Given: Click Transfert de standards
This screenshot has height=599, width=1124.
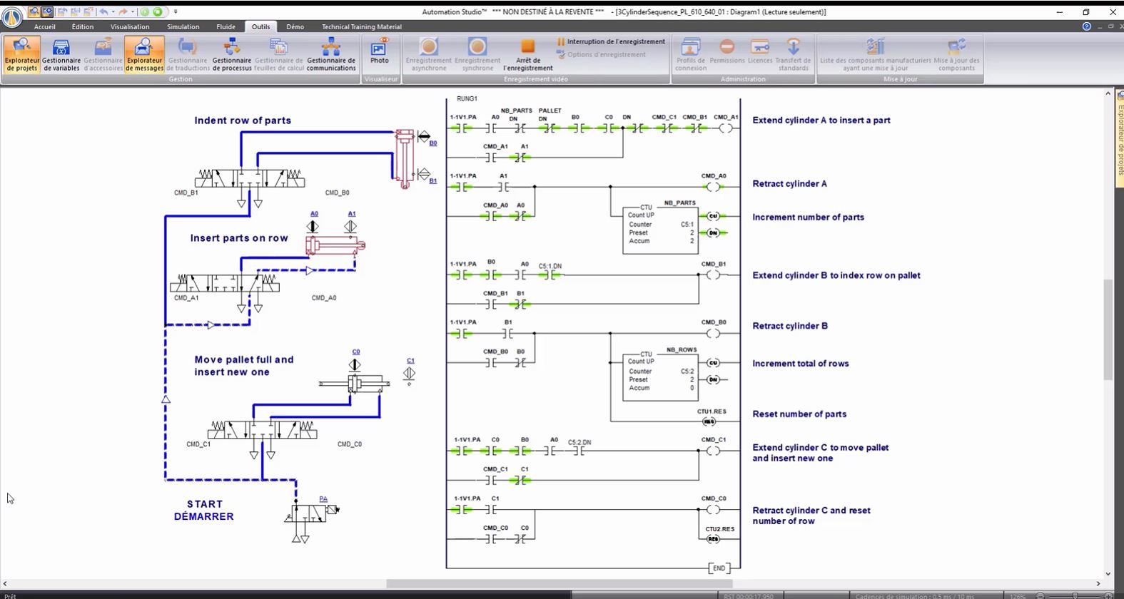Looking at the screenshot, I should (x=794, y=54).
